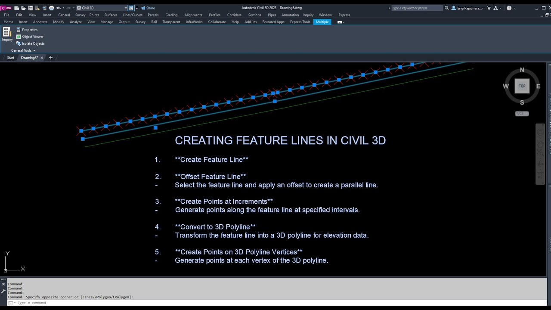Click the search magnifier icon
The width and height of the screenshot is (551, 310).
coord(446,8)
